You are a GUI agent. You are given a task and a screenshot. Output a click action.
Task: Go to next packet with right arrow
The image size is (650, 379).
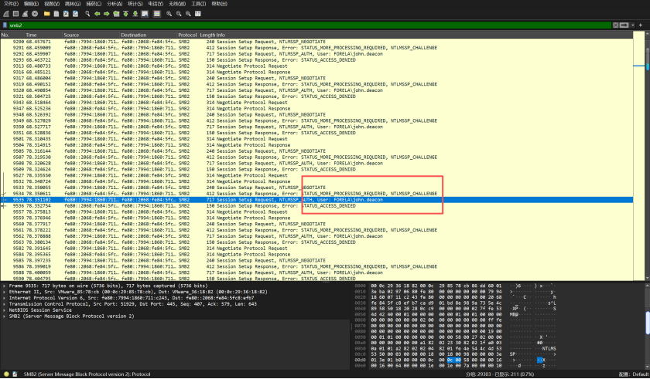pyautogui.click(x=106, y=13)
